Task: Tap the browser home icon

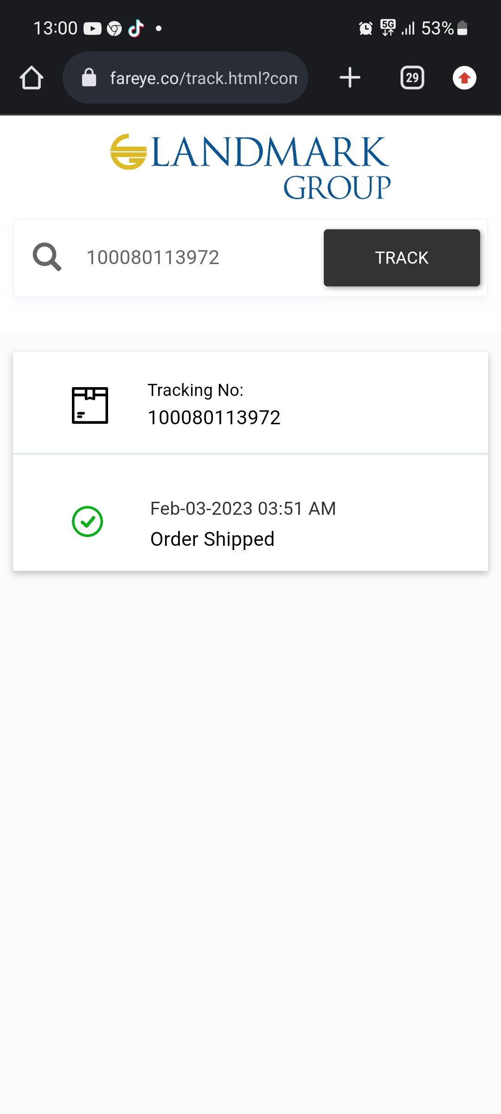Action: coord(32,78)
